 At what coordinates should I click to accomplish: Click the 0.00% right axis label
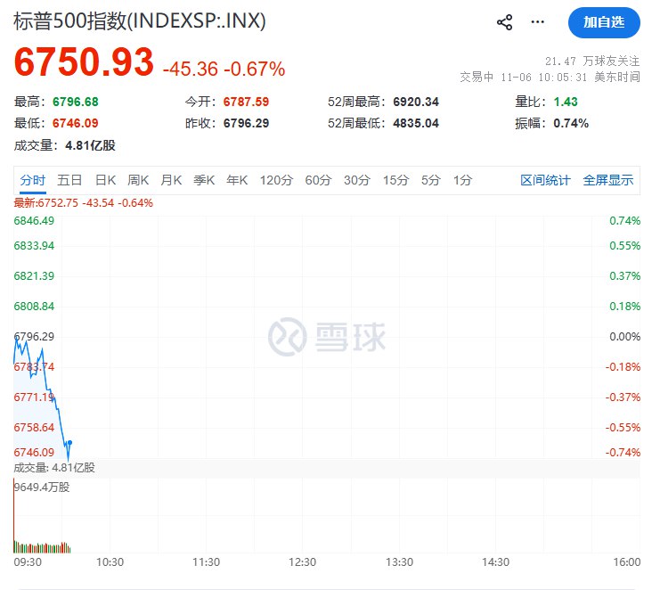tap(625, 337)
